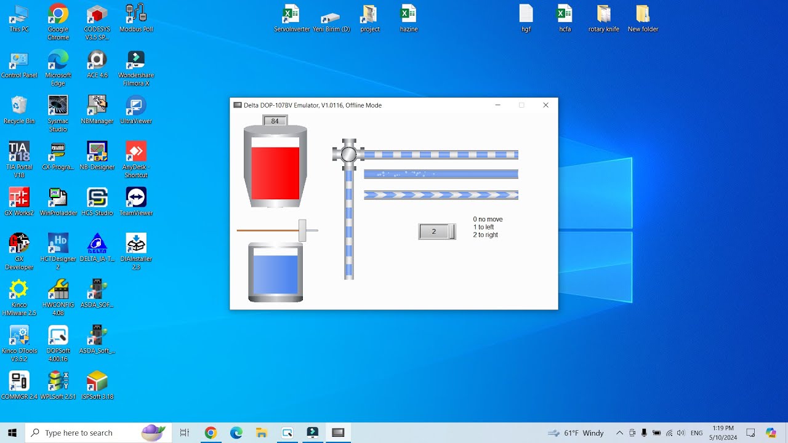Screen dimensions: 788x443
Task: Select the GX Developer desktop icon
Action: tap(19, 251)
